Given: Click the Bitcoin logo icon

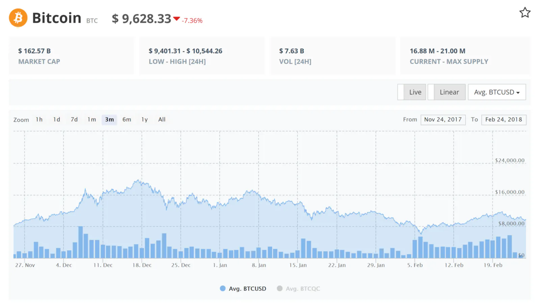Looking at the screenshot, I should pyautogui.click(x=17, y=18).
